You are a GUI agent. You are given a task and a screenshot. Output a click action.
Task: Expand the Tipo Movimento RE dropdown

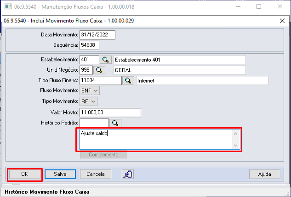pos(89,101)
